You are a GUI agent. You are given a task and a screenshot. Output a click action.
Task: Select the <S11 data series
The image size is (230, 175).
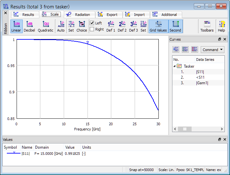pos(200,77)
